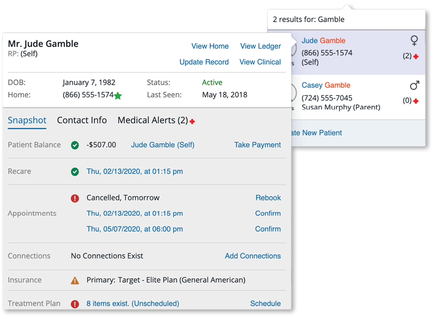The height and width of the screenshot is (319, 433).
Task: Confirm the 05/07/2020 appointment
Action: (x=268, y=229)
